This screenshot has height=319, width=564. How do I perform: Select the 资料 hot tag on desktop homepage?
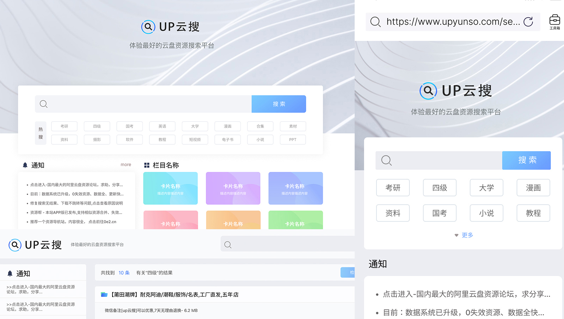(64, 139)
